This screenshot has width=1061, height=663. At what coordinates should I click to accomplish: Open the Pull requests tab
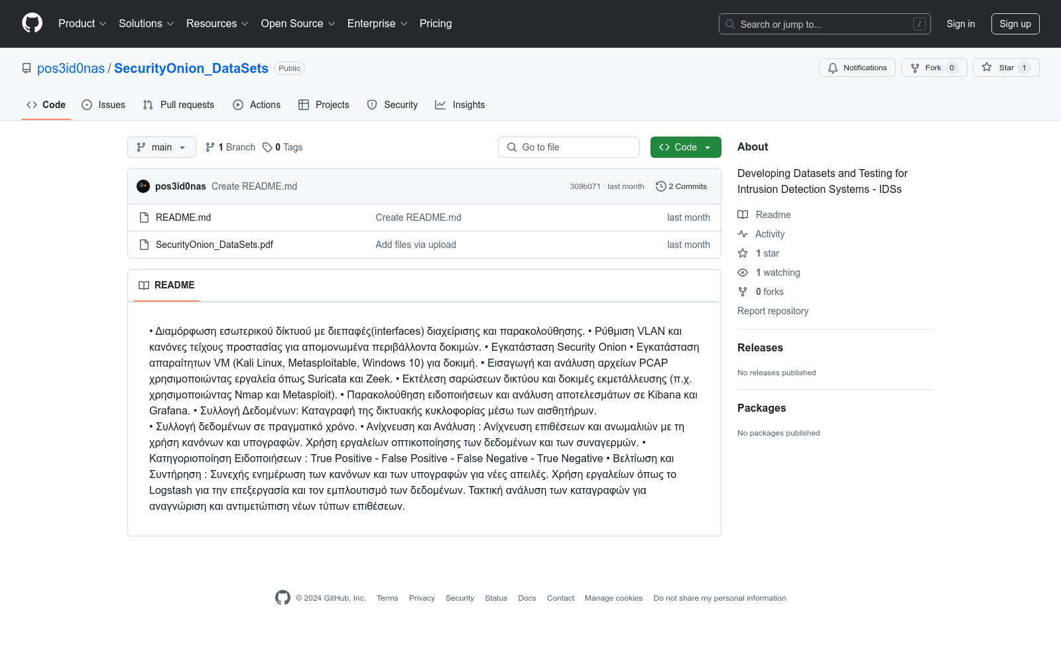(178, 105)
